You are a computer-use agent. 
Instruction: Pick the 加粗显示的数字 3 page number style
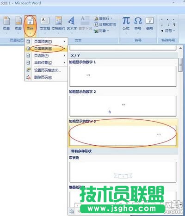(123, 133)
